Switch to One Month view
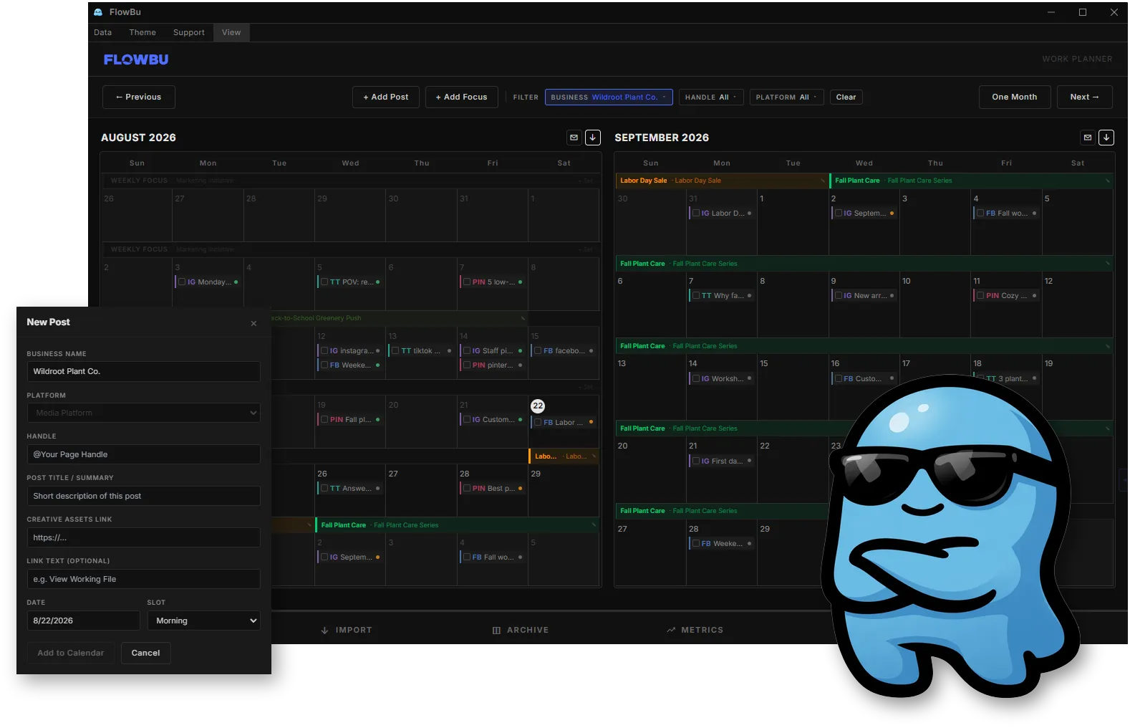 point(1015,97)
